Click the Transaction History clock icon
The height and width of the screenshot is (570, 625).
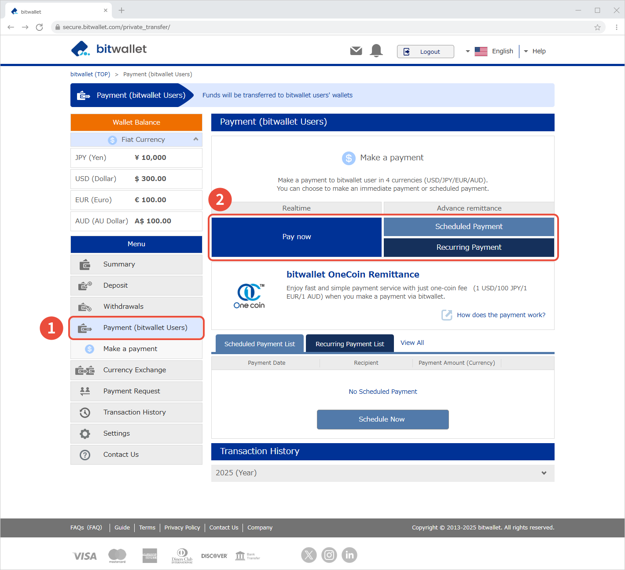coord(85,413)
